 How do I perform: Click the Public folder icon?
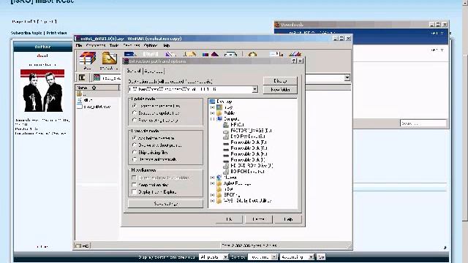point(219,113)
